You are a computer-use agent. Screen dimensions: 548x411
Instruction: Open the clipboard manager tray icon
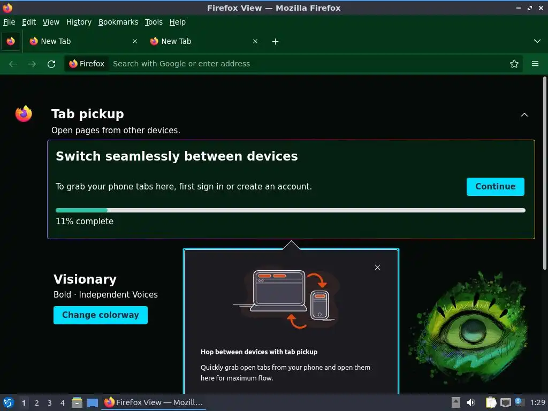pos(491,402)
